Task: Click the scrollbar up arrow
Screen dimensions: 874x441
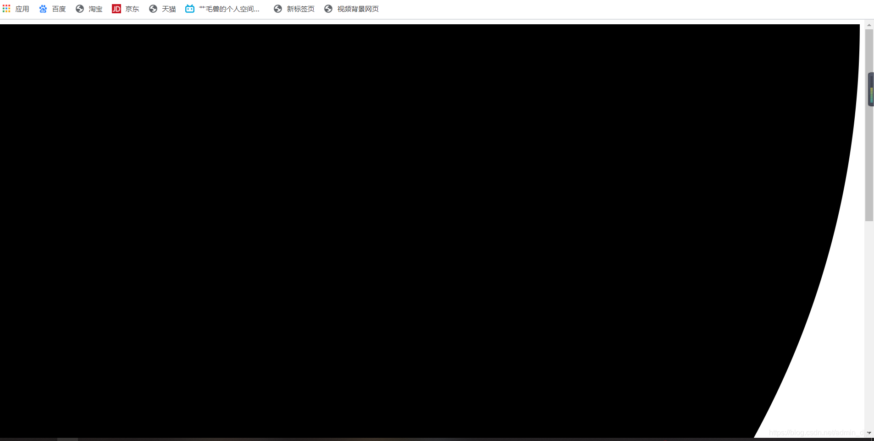Action: click(869, 25)
